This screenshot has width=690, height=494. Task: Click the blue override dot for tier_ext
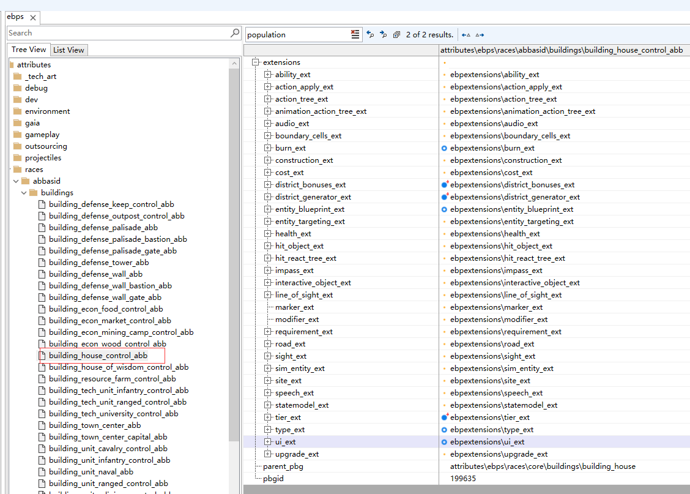point(445,417)
